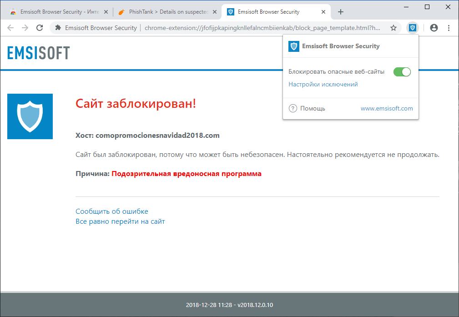Open the Chrome profile avatar
This screenshot has height=317, width=459.
434,28
